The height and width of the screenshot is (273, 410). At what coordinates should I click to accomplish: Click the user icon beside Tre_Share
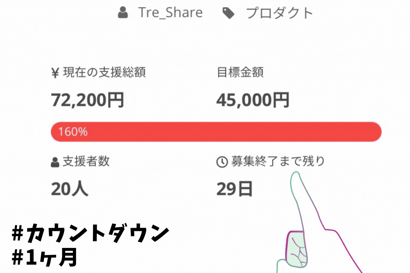tap(123, 13)
